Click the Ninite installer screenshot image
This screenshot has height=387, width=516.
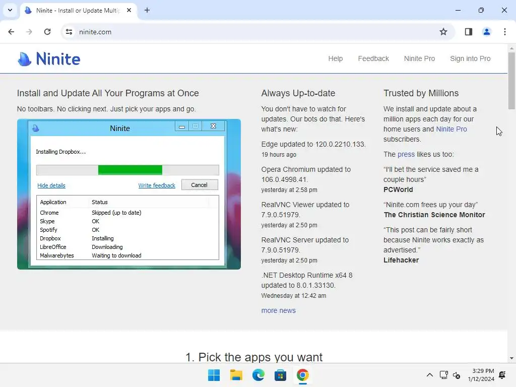point(129,194)
